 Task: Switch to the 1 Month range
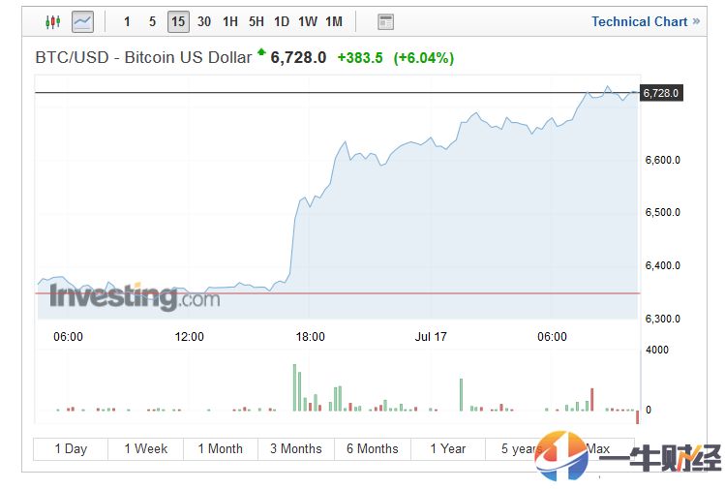221,448
